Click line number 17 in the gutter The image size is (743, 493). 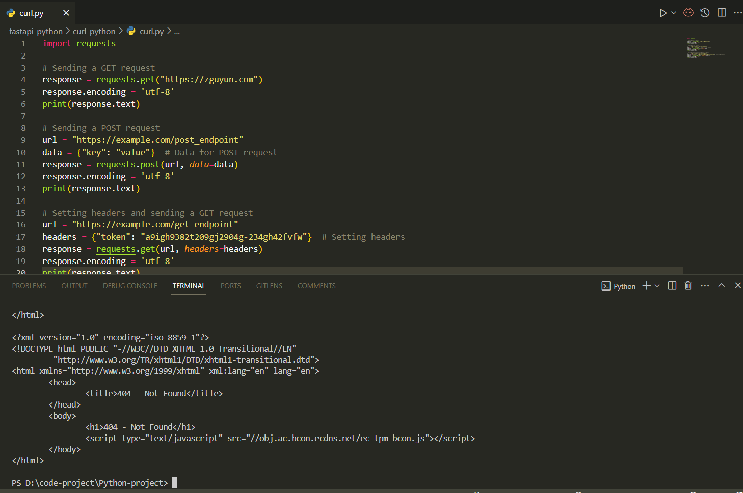pyautogui.click(x=21, y=237)
